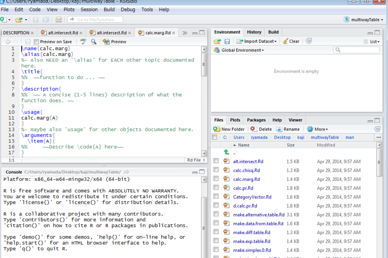This screenshot has width=388, height=258.
Task: Click the Clear environment broom button
Action: coord(291,41)
